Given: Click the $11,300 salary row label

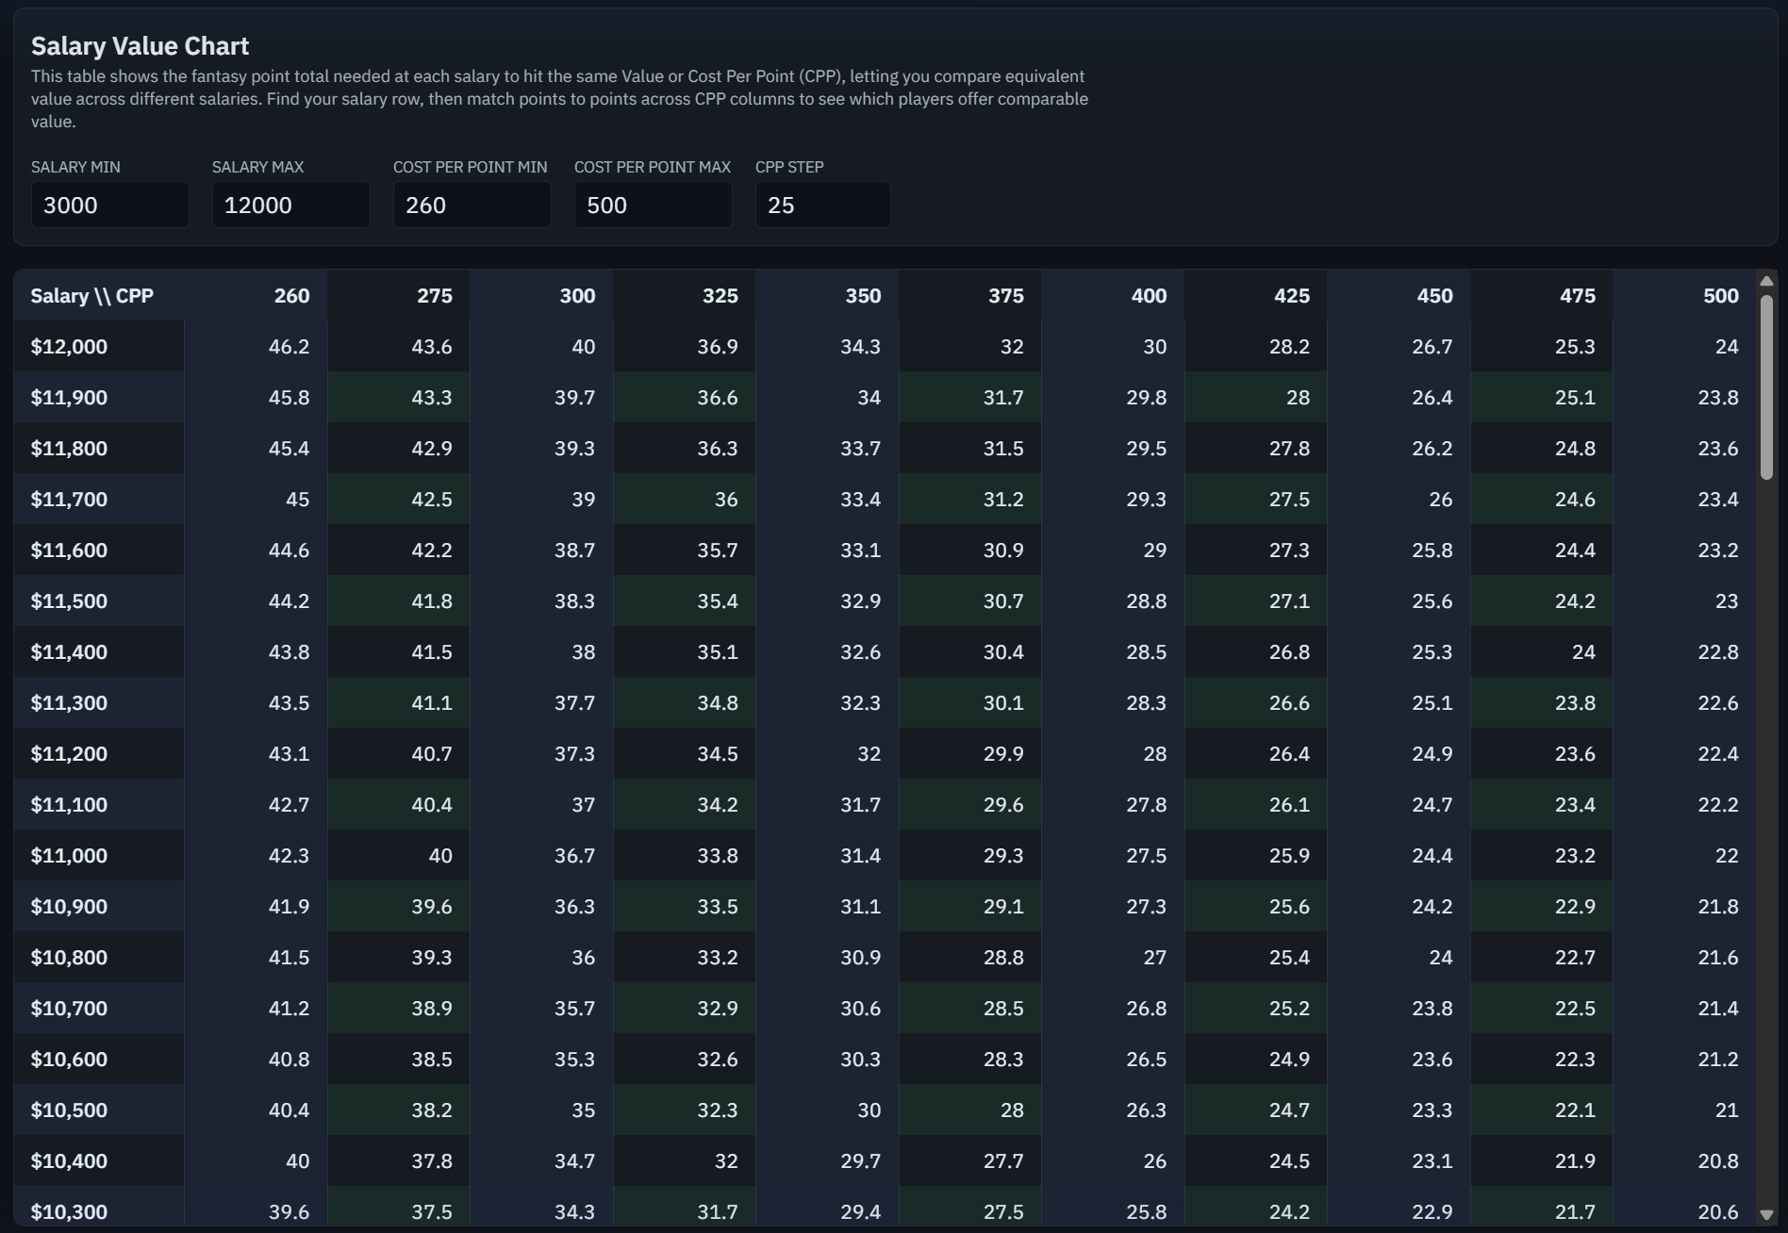Looking at the screenshot, I should point(99,702).
